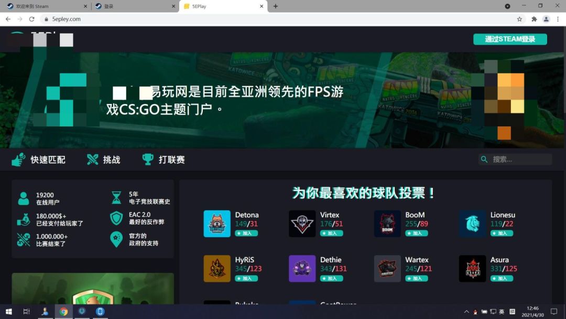This screenshot has height=319, width=566.
Task: Reload the current page
Action: [32, 19]
